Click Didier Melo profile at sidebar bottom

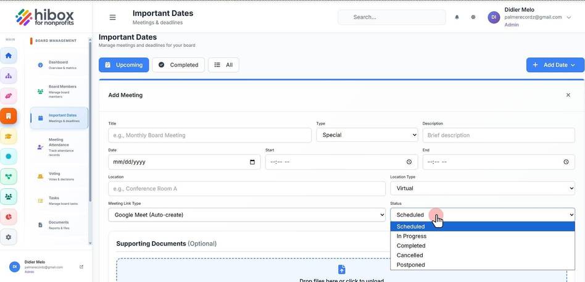coord(47,267)
